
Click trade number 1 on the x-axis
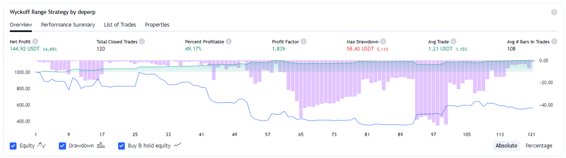36,134
